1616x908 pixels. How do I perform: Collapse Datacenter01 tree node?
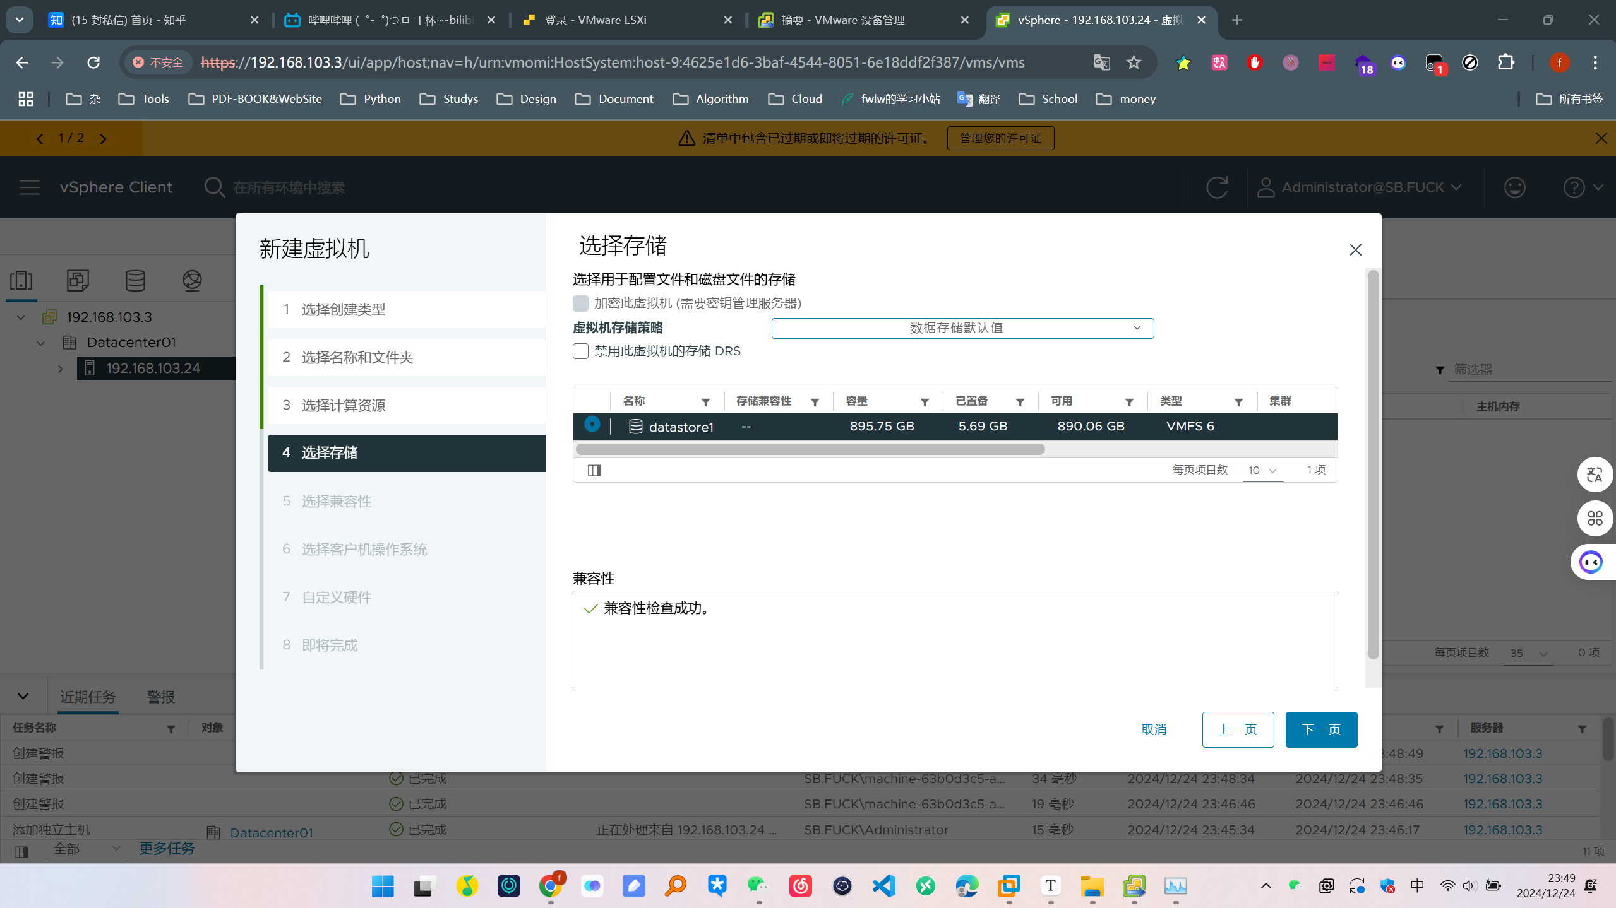pos(41,343)
